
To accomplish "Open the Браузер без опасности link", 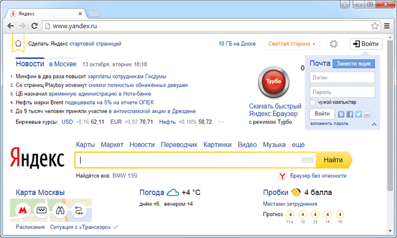I will click(318, 176).
